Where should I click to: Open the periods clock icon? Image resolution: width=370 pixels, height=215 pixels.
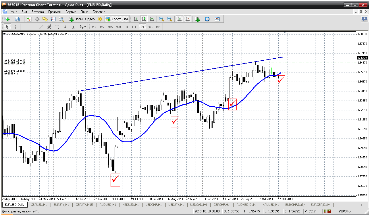[207, 19]
